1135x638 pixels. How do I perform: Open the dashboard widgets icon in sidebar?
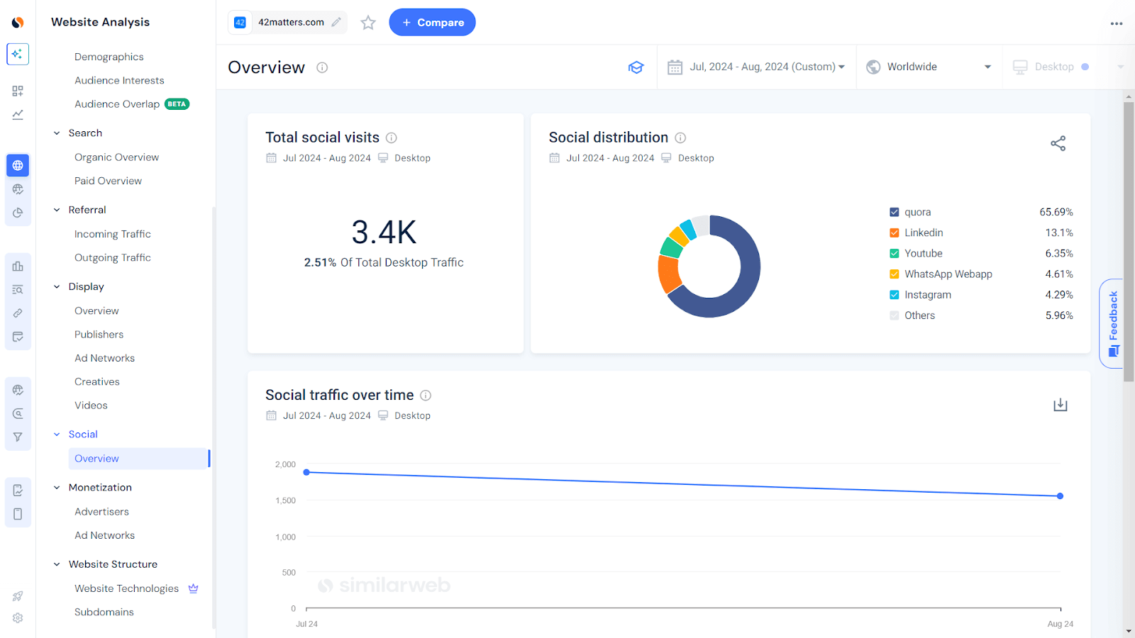coord(18,91)
